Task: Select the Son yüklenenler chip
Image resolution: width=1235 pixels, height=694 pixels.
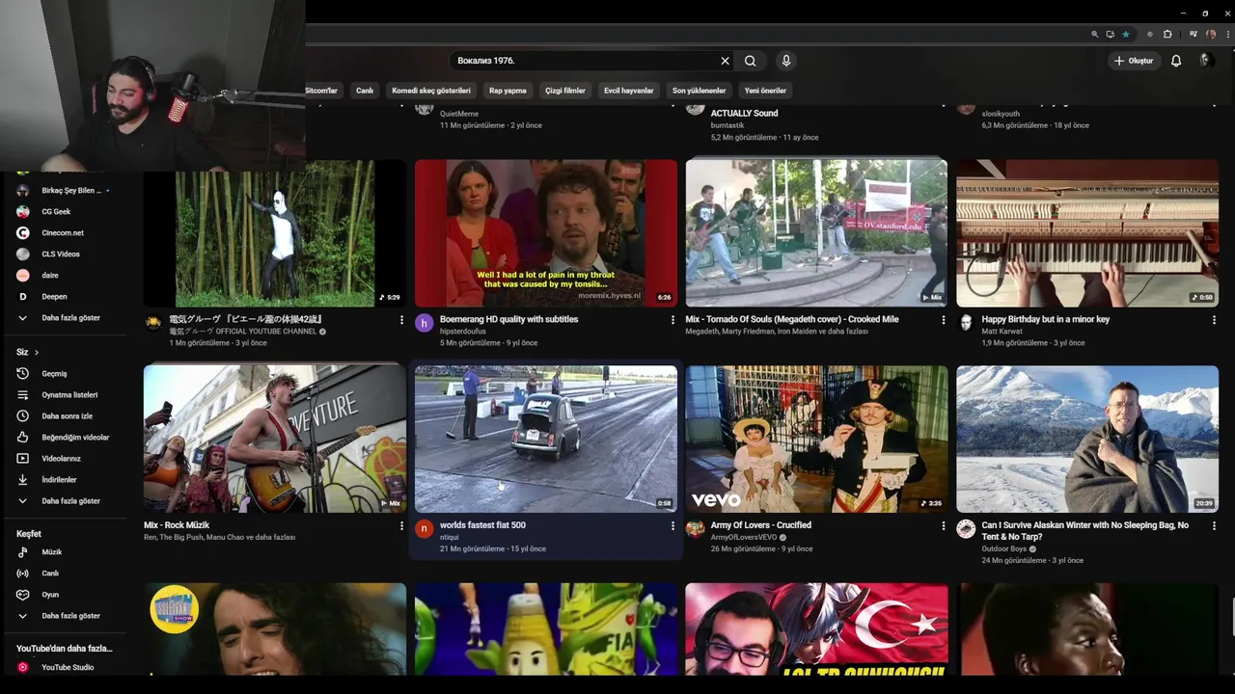Action: (699, 91)
